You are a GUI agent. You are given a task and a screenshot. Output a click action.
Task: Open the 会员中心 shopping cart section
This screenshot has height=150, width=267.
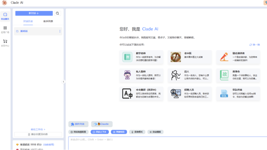[x=5, y=43]
